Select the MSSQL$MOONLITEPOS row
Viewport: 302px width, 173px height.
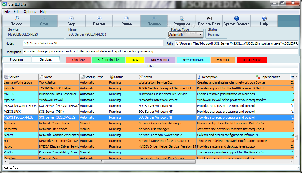148,106
